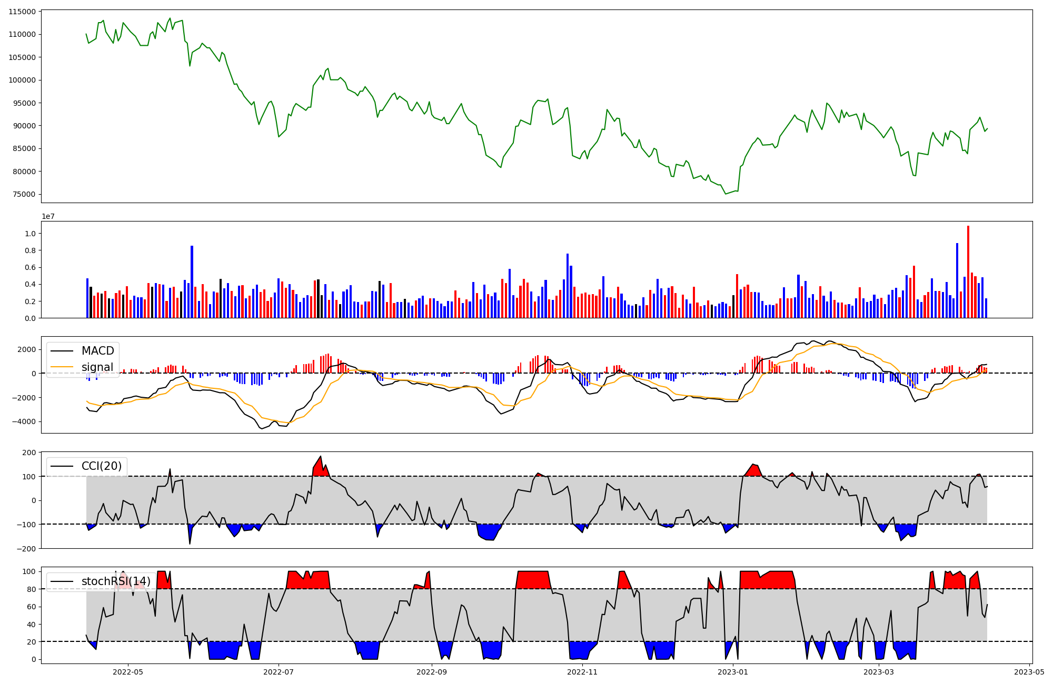Click the 2023-01 date tick label

click(x=733, y=672)
